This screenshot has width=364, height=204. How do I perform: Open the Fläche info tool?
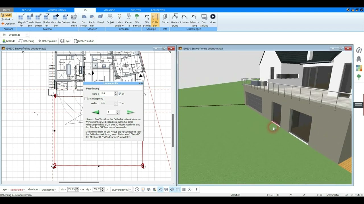tap(165, 19)
